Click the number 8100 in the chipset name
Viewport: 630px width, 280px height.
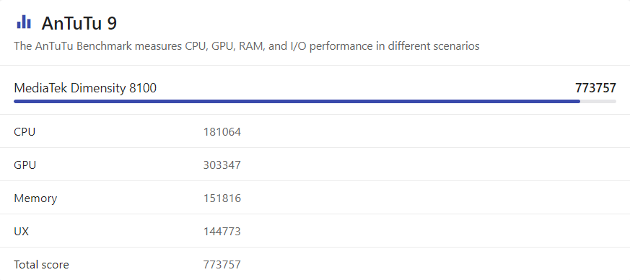[x=143, y=88]
